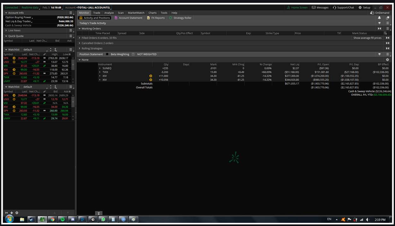Click the Home Screen button

pyautogui.click(x=297, y=8)
